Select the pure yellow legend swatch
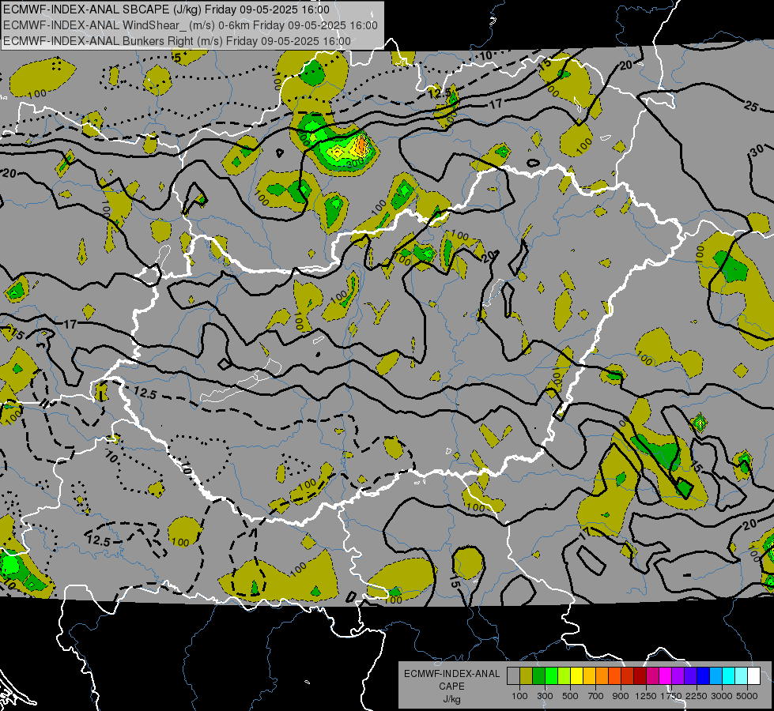Screen dimensions: 774x711 576,676
